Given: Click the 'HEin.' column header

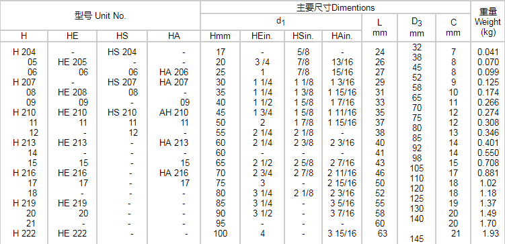Looking at the screenshot, I should click(x=262, y=36).
